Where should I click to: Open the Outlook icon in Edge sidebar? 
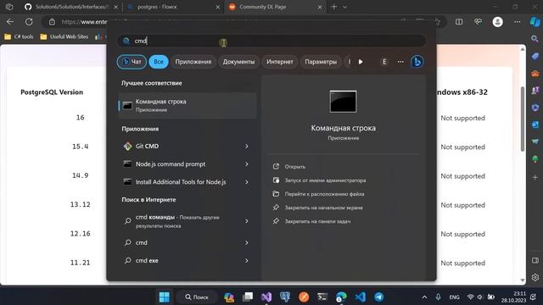point(535,125)
